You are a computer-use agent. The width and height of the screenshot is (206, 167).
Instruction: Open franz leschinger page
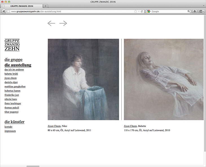pyautogui.click(x=13, y=103)
